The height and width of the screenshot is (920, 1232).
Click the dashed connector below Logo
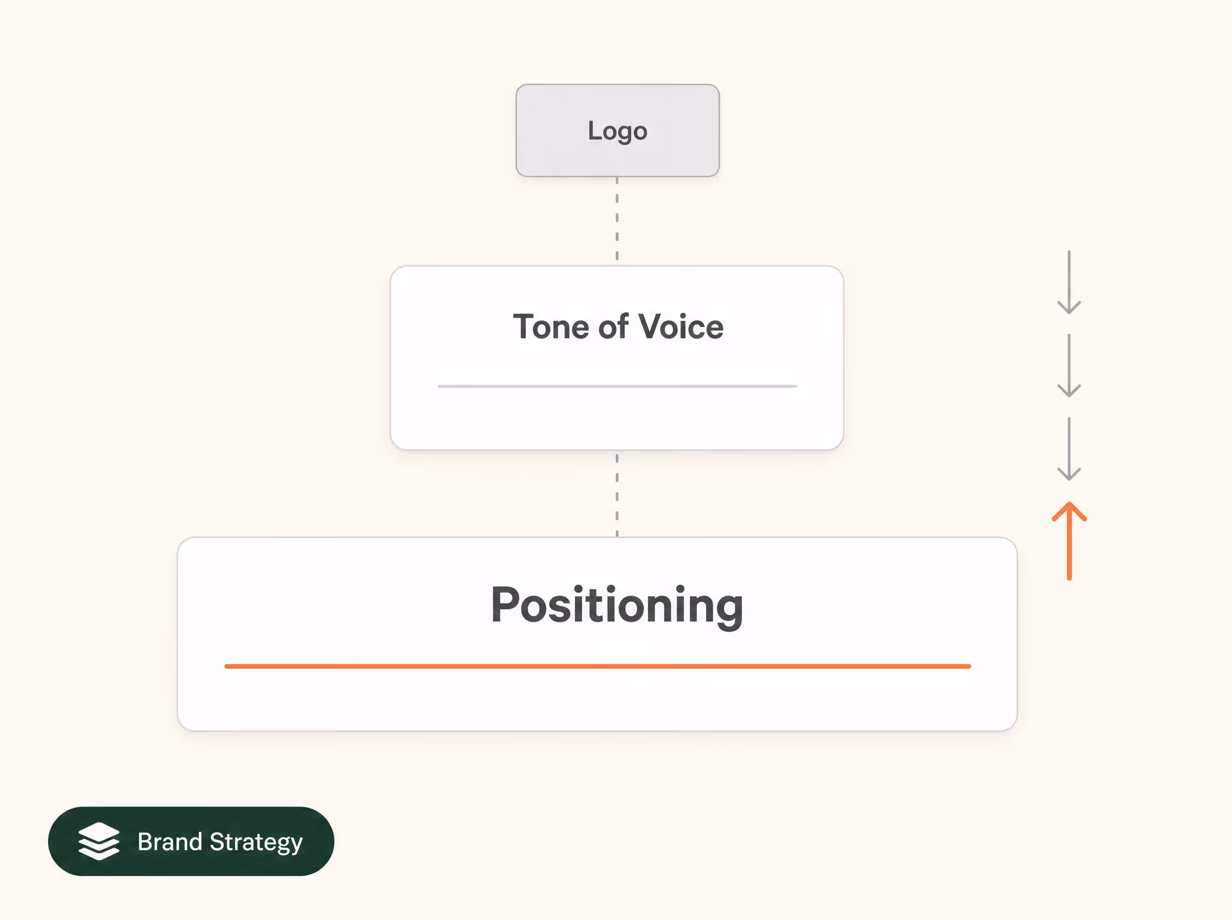point(617,219)
